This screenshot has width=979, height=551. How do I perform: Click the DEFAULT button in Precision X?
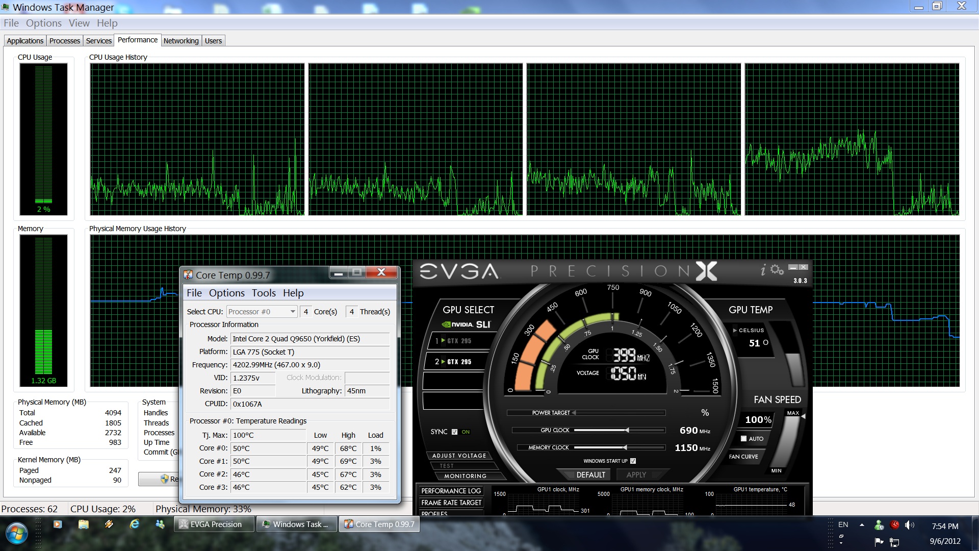click(590, 474)
